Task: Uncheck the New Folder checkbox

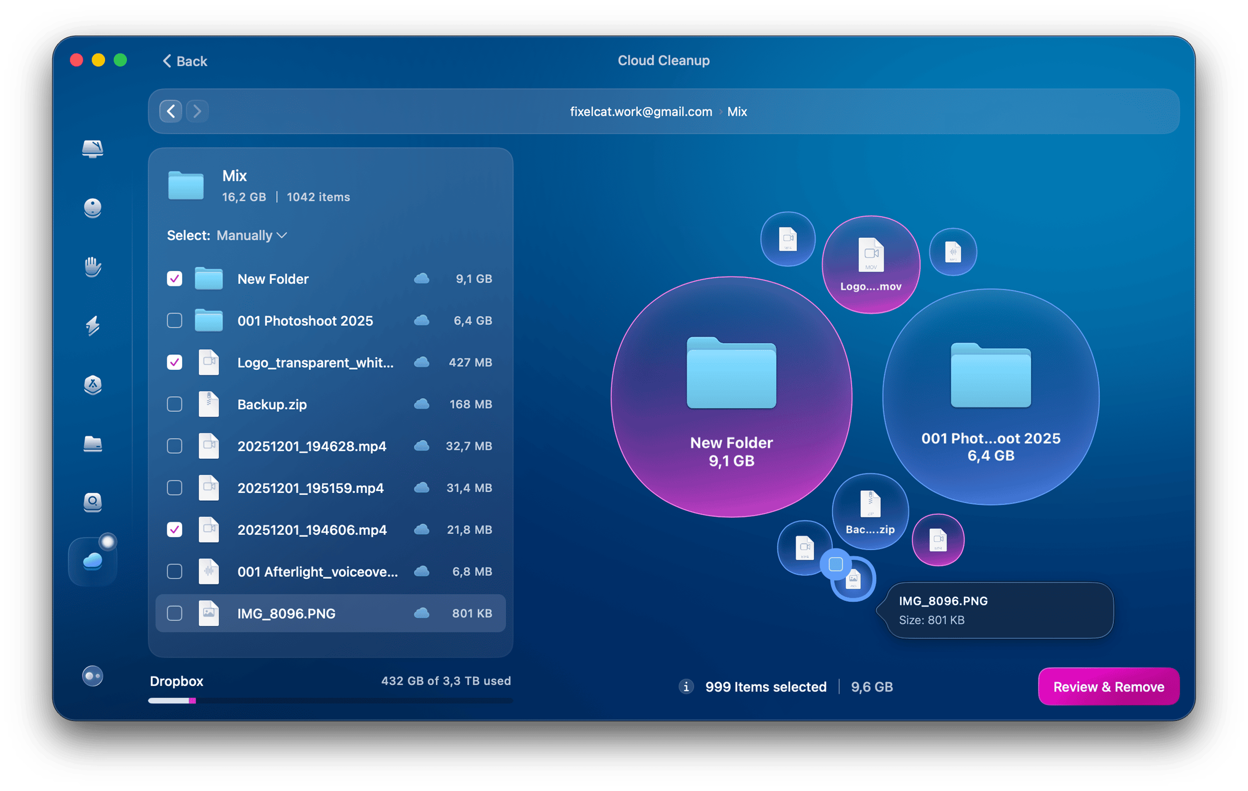Action: [x=175, y=278]
